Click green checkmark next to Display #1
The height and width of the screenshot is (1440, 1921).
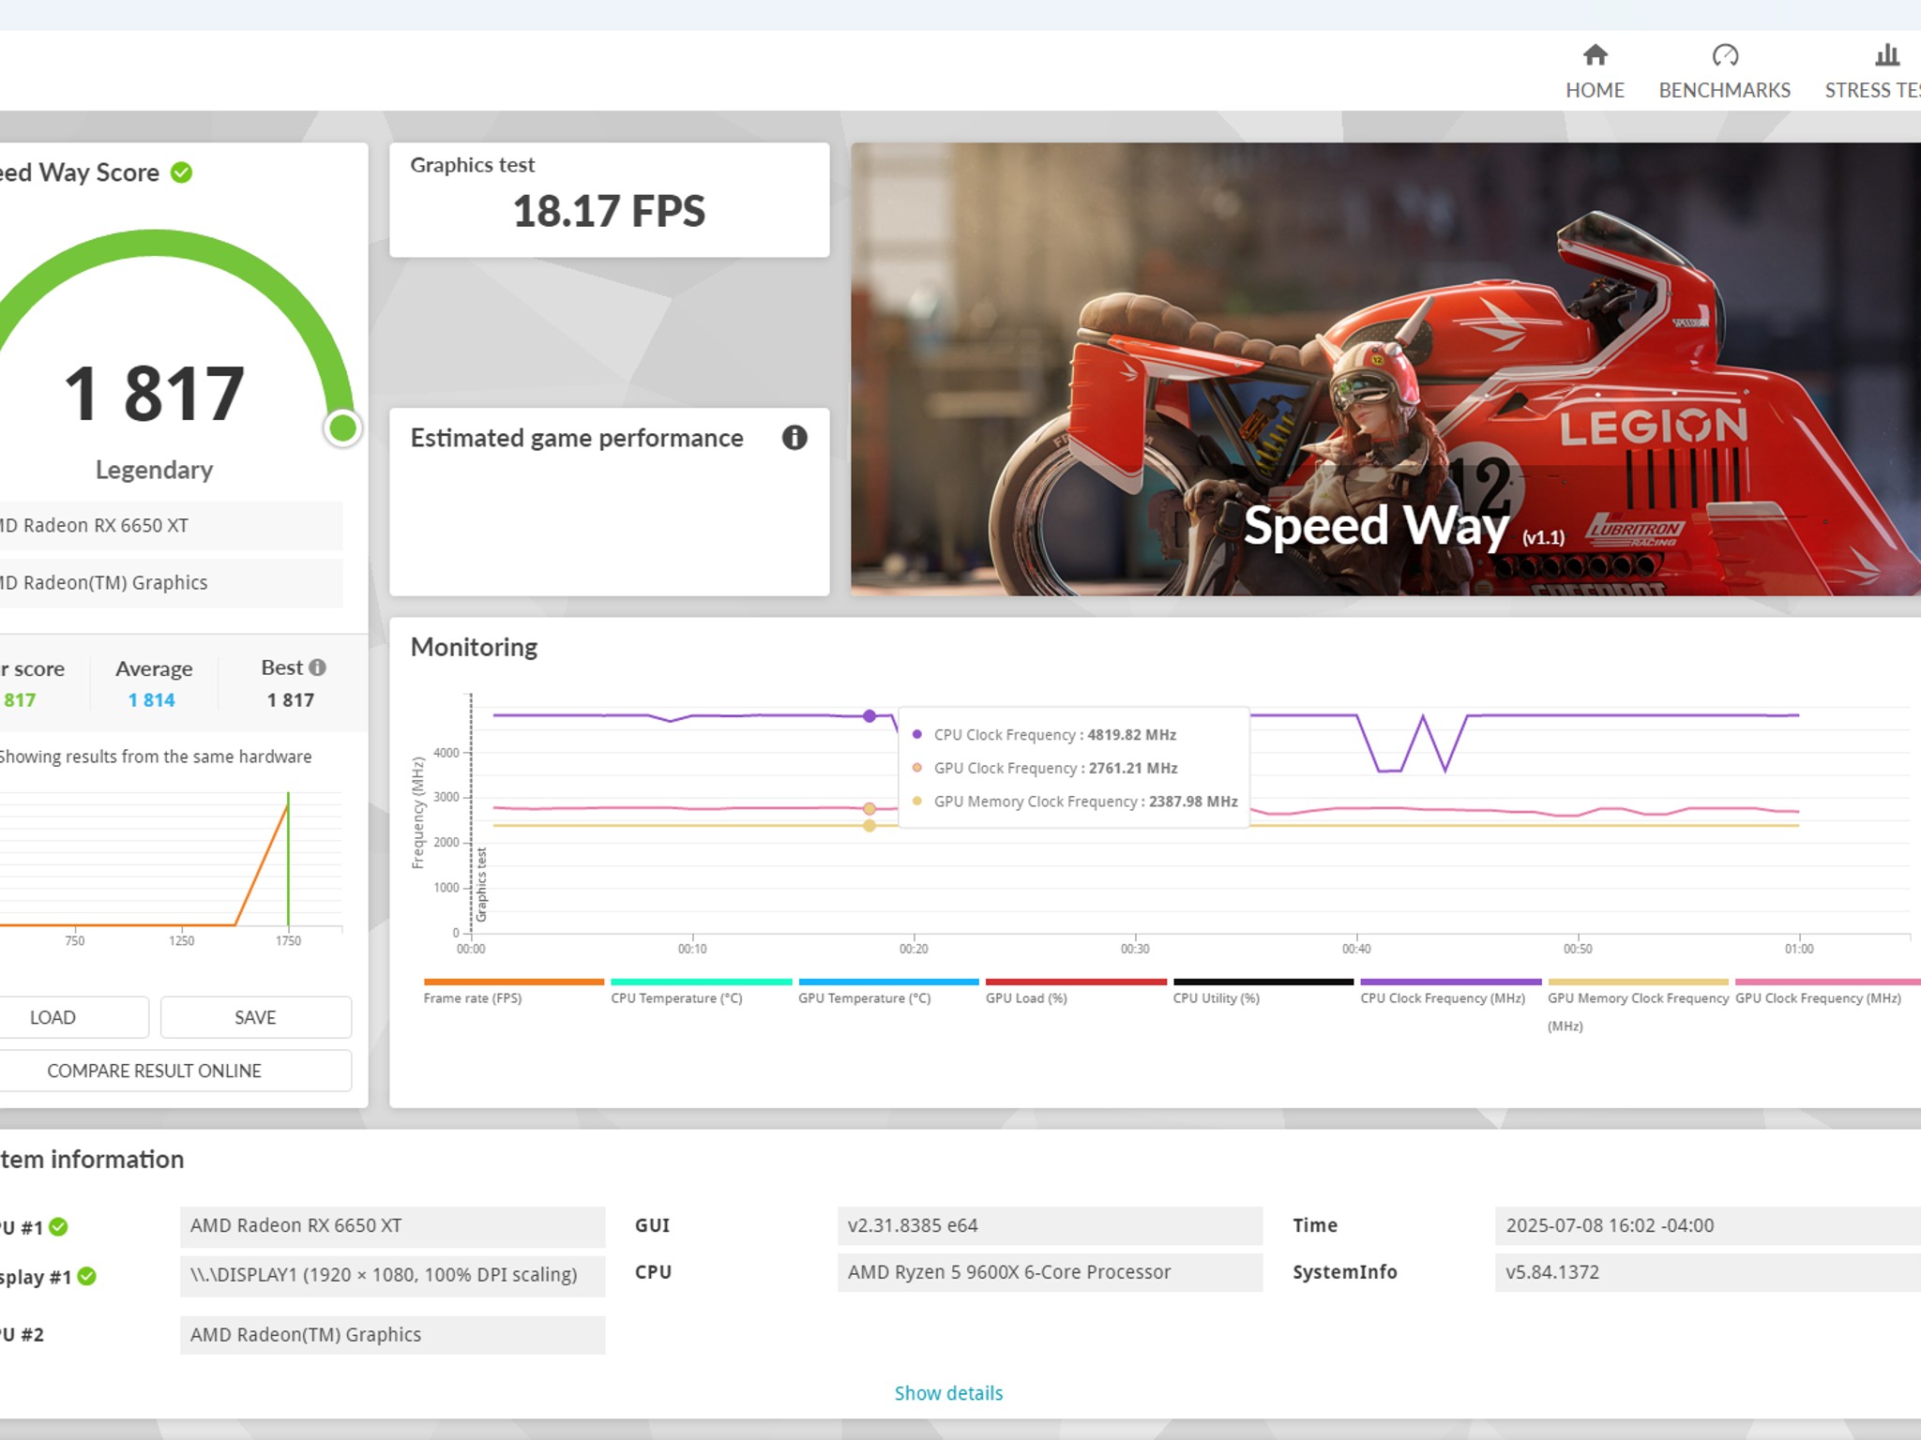tap(87, 1276)
